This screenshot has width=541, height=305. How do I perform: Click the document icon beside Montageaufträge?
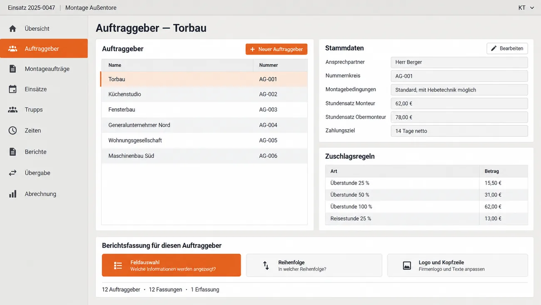[x=13, y=69]
